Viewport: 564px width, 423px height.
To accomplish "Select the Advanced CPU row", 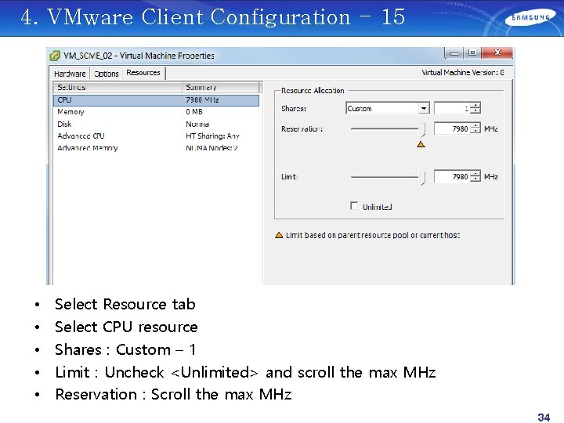I will 156,136.
